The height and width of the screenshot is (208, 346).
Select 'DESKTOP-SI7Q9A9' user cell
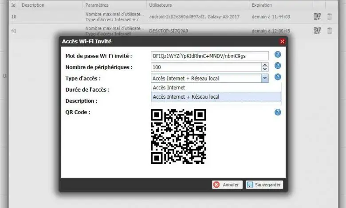tap(169, 31)
